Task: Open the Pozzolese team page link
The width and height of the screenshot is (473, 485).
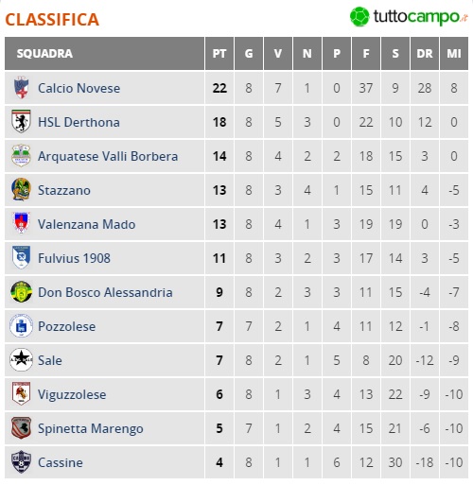Action: (66, 326)
